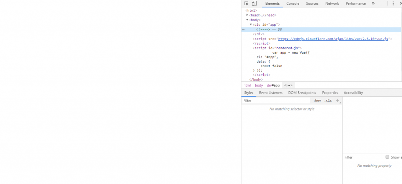
Task: Click the 'el: "#app",' code line
Action: point(267,57)
